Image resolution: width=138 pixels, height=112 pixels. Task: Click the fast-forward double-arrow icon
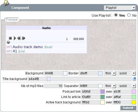[x=24, y=38]
